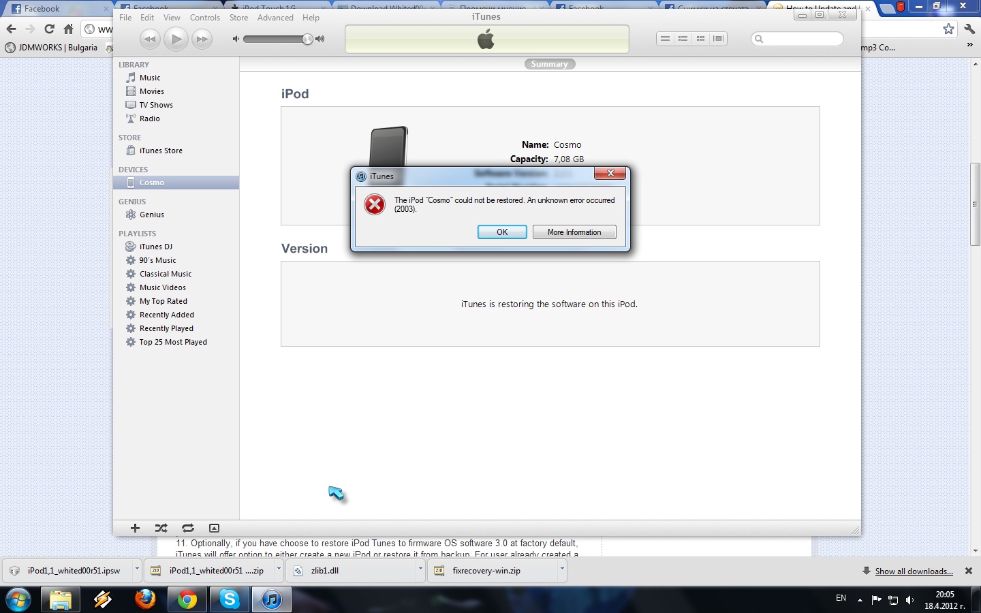Click the system tray volume icon
The image size is (981, 613).
(909, 600)
